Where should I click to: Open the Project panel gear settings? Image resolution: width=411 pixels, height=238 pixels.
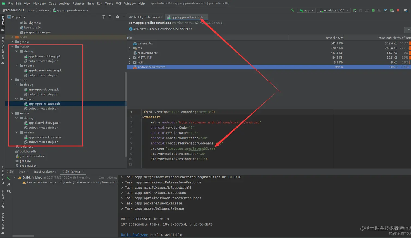(x=118, y=17)
